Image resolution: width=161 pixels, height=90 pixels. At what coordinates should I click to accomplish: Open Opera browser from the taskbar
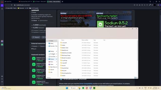[x=87, y=88]
